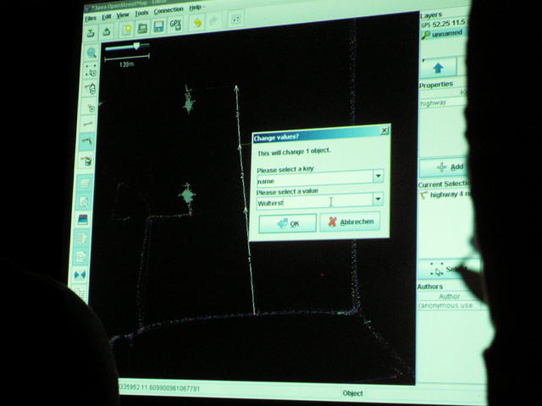Click the Abbrechen cancel button

click(x=350, y=222)
